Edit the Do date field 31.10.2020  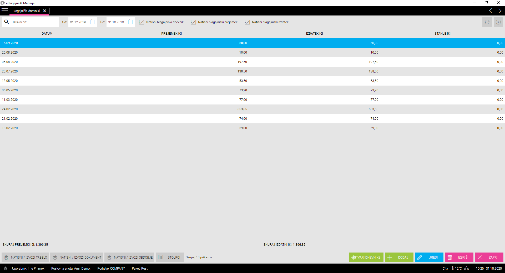[117, 22]
